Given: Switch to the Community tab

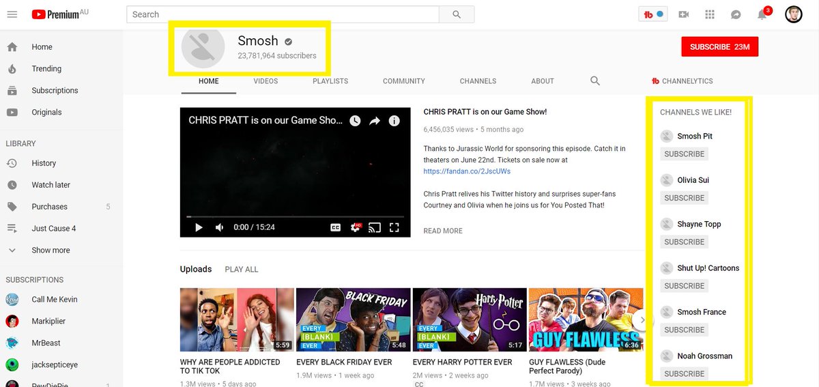Looking at the screenshot, I should click(x=404, y=81).
